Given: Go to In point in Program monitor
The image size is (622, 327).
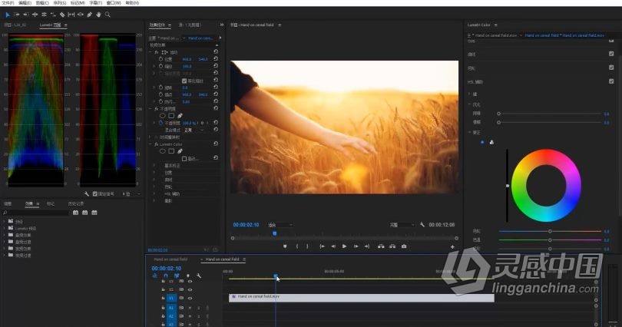Looking at the screenshot, I should pos(322,246).
